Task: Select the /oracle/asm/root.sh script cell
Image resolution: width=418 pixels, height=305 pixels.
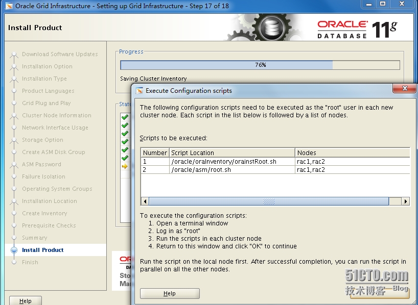Action: tap(232, 170)
